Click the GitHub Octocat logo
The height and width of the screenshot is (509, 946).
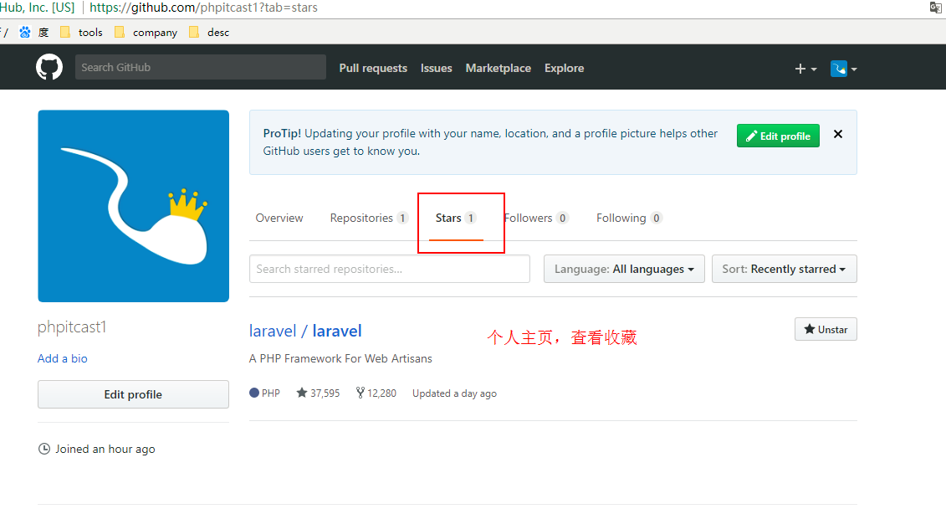click(49, 67)
